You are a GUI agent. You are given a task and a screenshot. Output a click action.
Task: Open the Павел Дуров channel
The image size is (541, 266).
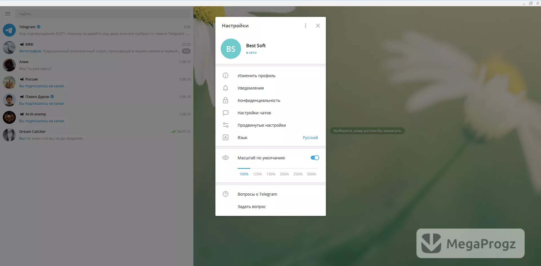tap(97, 100)
